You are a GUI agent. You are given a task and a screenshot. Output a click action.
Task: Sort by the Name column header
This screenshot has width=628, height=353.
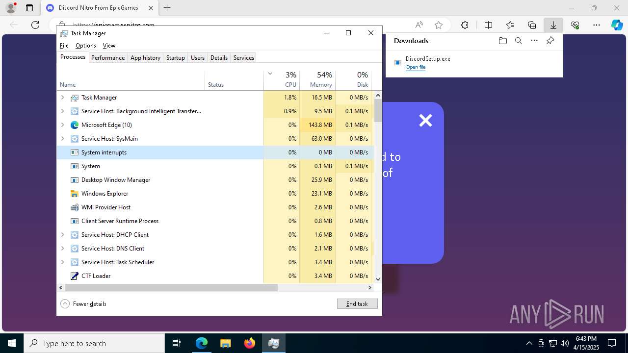131,80
